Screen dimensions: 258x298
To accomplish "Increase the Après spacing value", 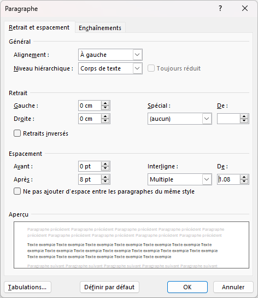I will coord(105,177).
